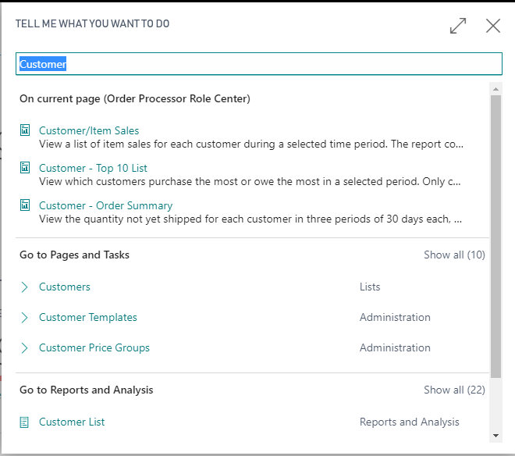Go to the Customers list page
Image resolution: width=515 pixels, height=456 pixels.
point(64,287)
